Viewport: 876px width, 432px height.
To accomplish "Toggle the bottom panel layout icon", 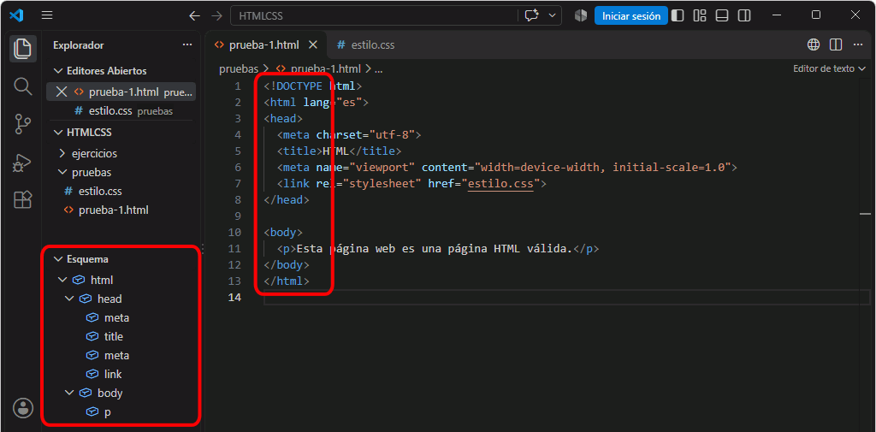I will click(722, 15).
